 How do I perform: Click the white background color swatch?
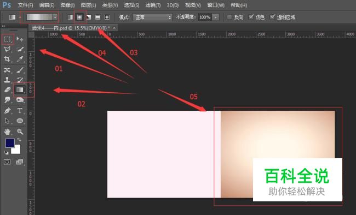coord(16,150)
